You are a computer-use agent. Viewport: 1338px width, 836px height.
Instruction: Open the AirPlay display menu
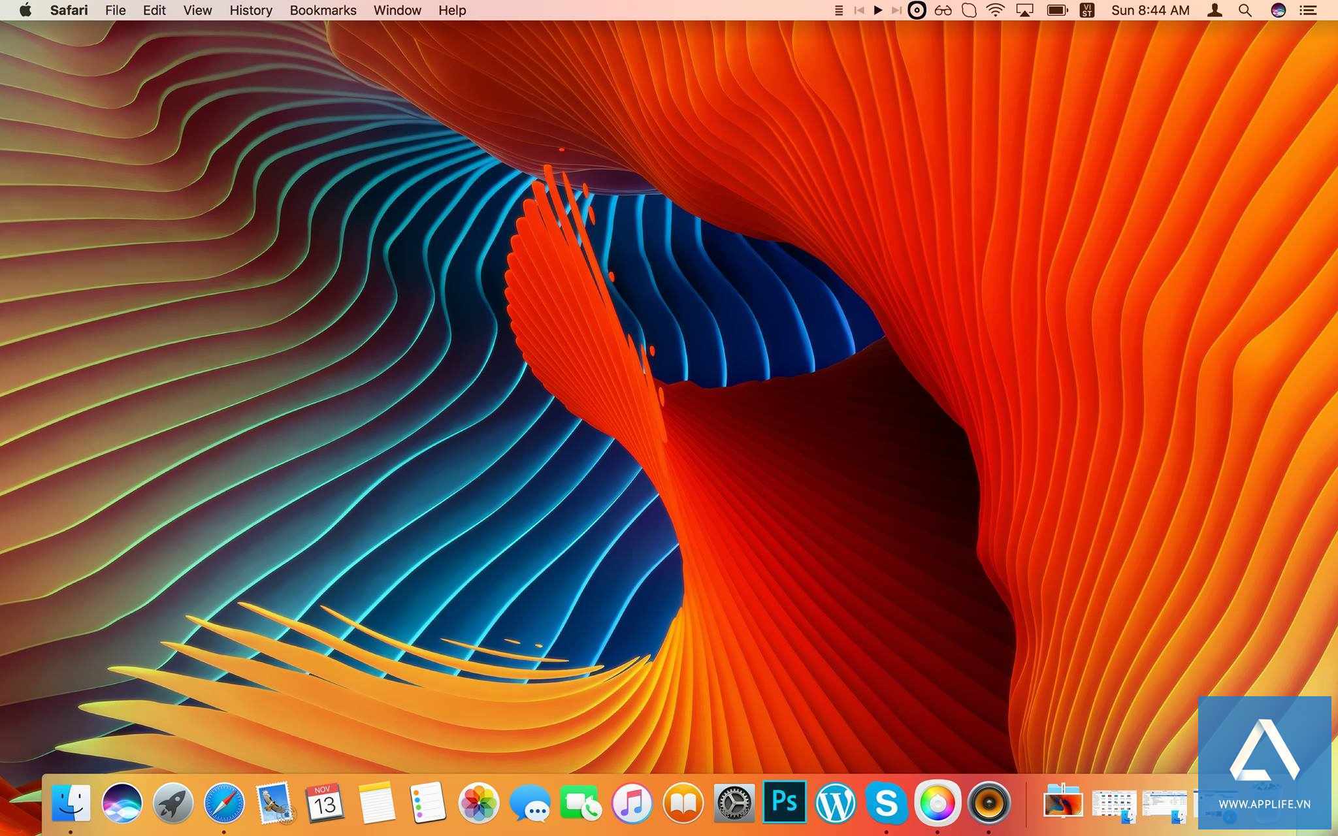(1024, 10)
